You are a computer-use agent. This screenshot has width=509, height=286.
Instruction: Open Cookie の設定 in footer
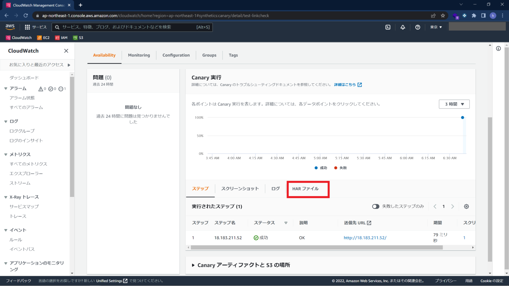(492, 281)
